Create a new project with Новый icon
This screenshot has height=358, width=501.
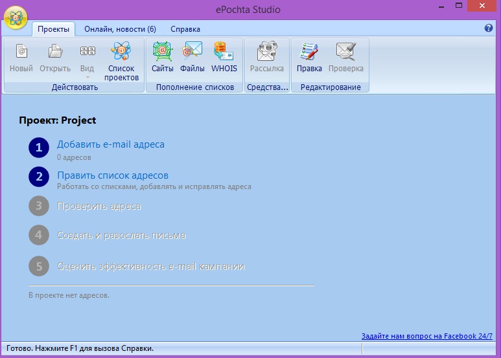(x=21, y=58)
